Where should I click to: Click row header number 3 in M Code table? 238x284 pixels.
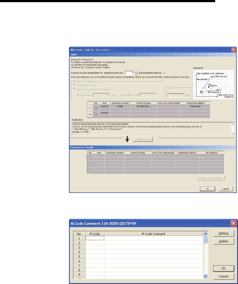(79, 247)
